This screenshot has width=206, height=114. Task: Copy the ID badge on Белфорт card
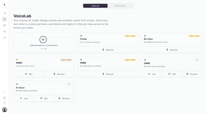pos(69,84)
